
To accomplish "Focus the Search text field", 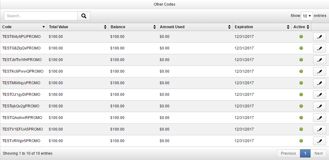I will 41,16.
